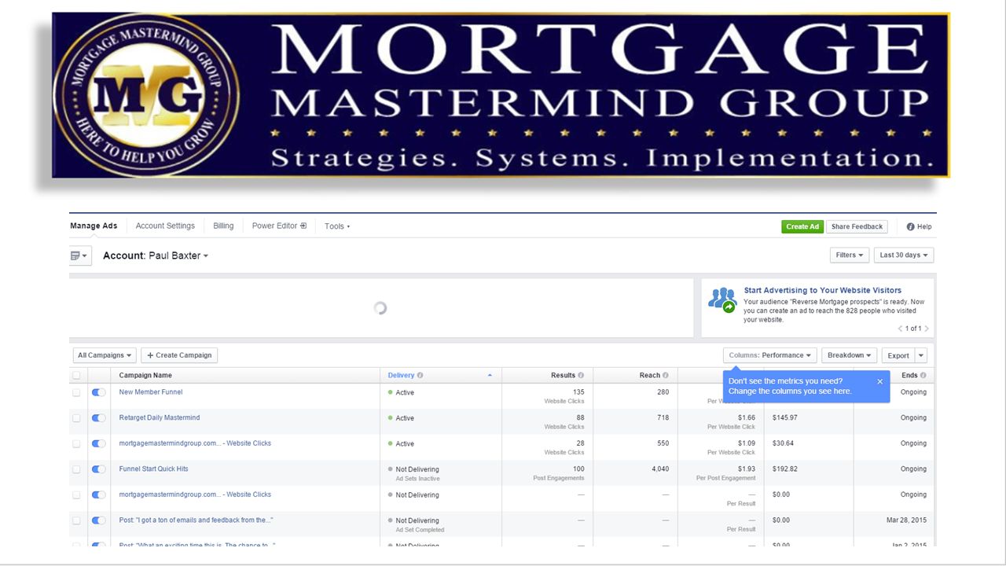The image size is (1006, 566).
Task: Click the 135 website clicks result
Action: [578, 392]
